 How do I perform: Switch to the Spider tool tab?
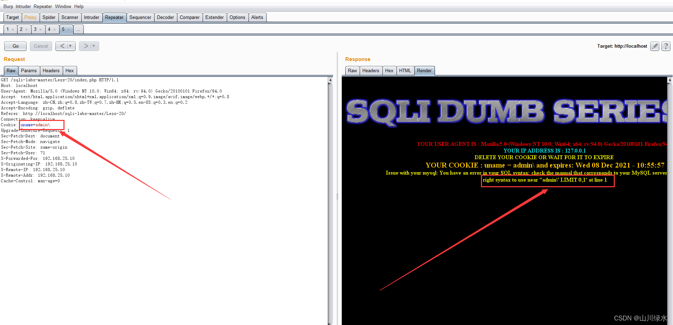coord(49,17)
